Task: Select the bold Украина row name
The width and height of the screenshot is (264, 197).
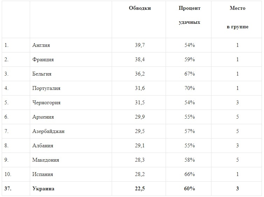Action: tap(43, 189)
